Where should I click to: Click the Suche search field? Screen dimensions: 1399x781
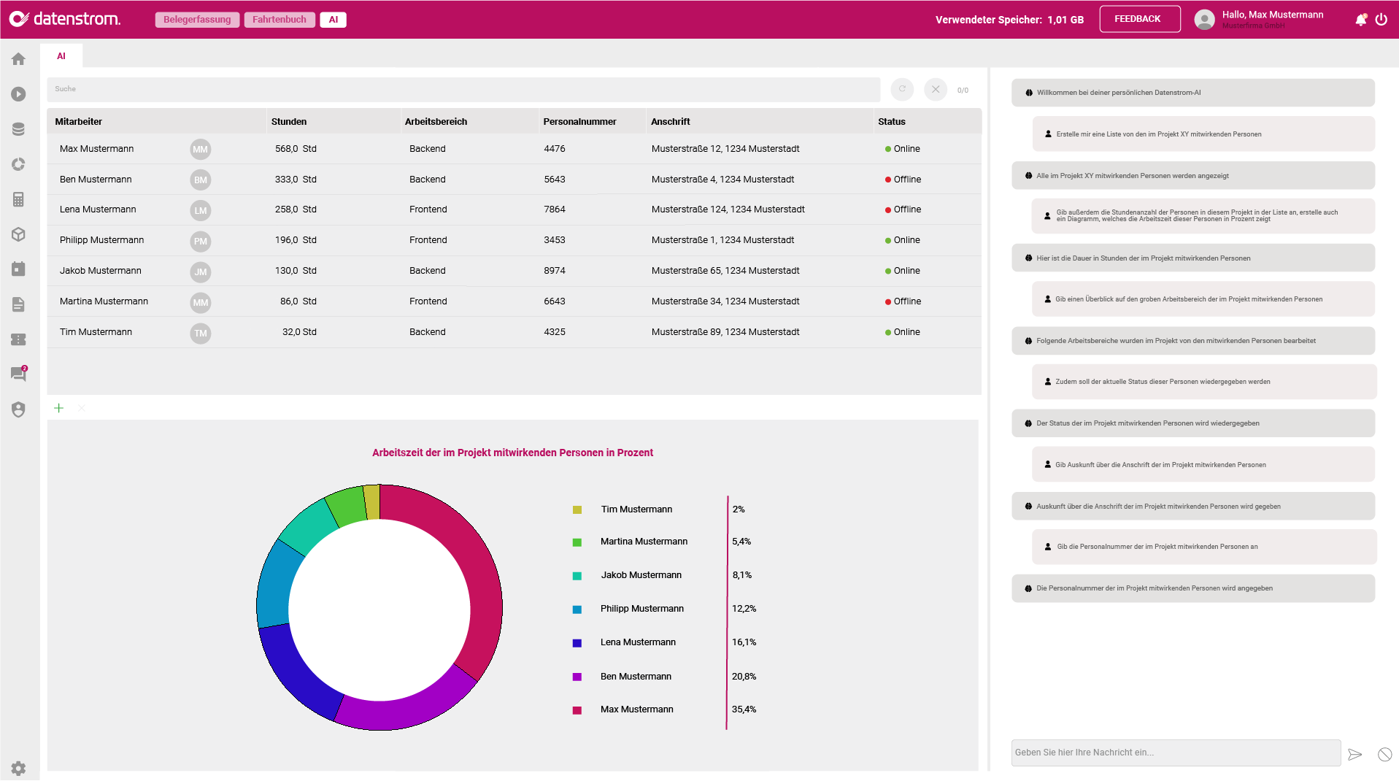click(x=463, y=90)
